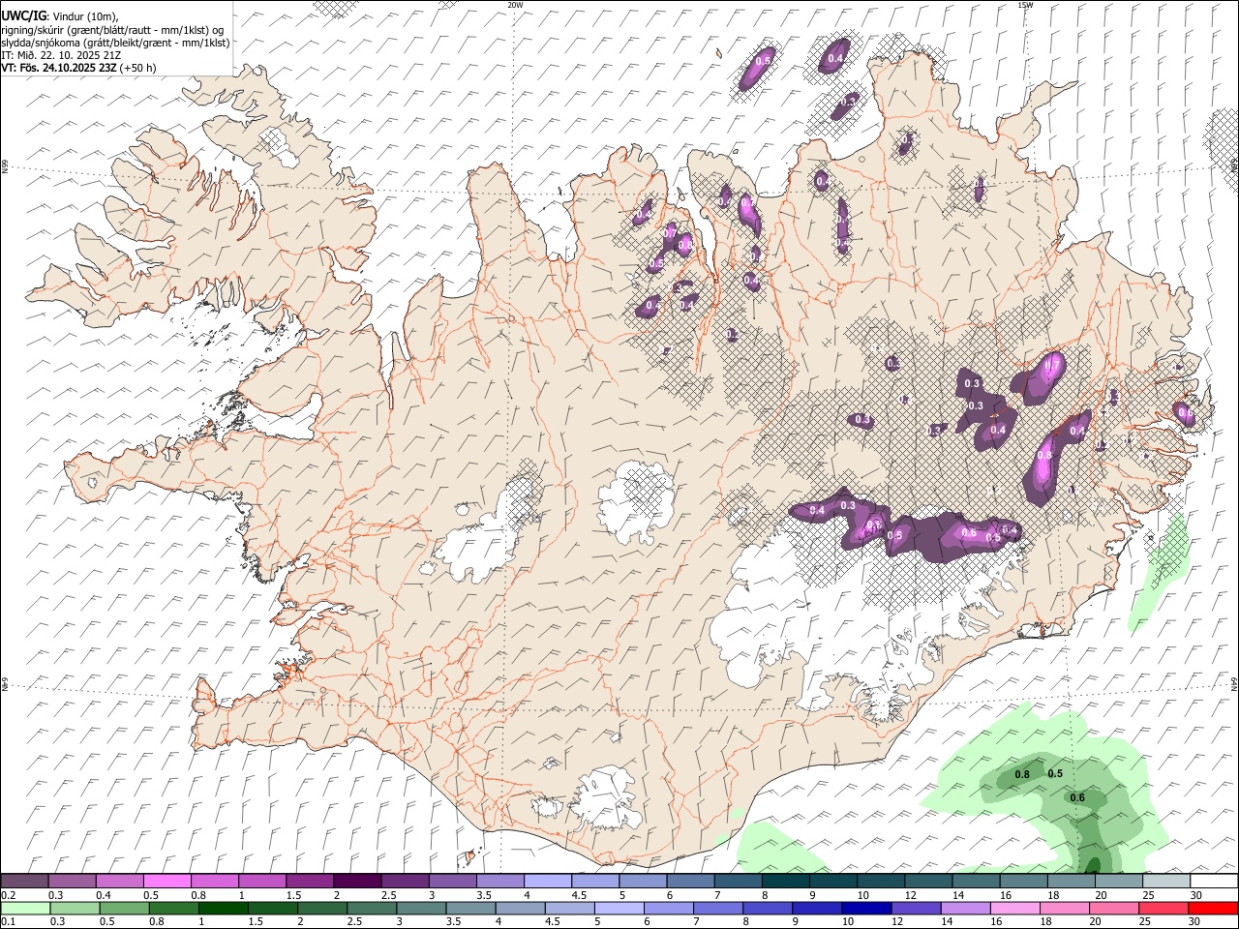The image size is (1239, 929).
Task: Click the 'rigning/skúrir (grænt/blátt/rautt - mm/1klst) og' line
Action: coord(113,30)
